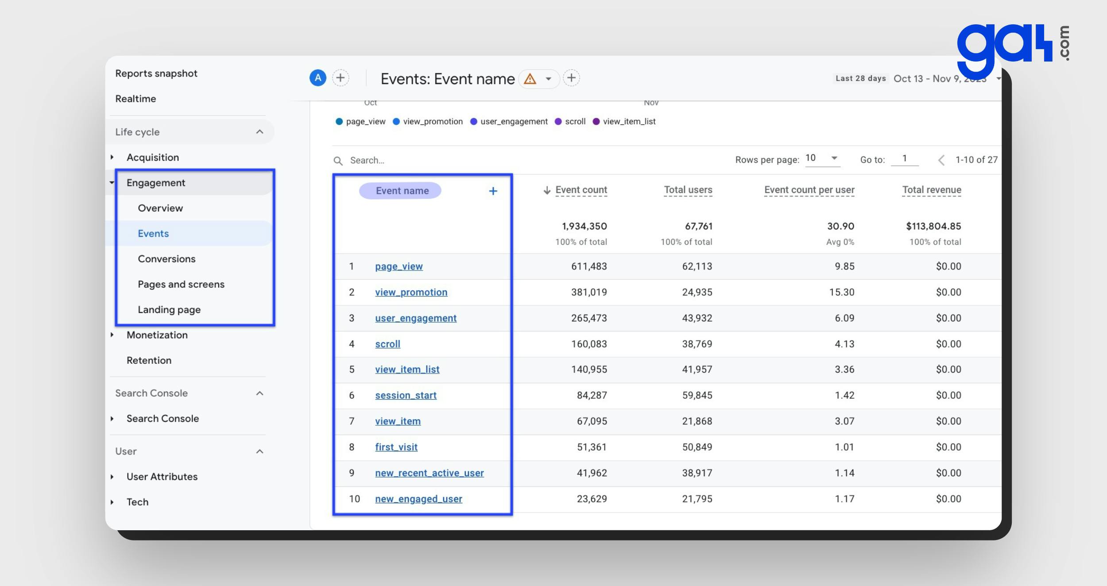The height and width of the screenshot is (586, 1107).
Task: Click the add dimension icon next to Event name
Action: click(x=492, y=190)
